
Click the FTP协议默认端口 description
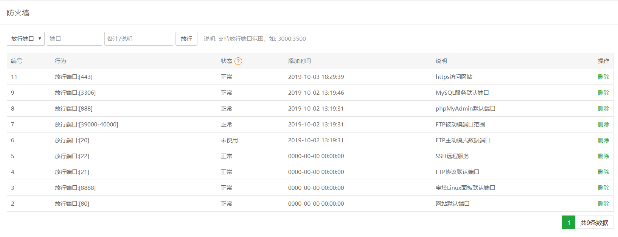457,172
